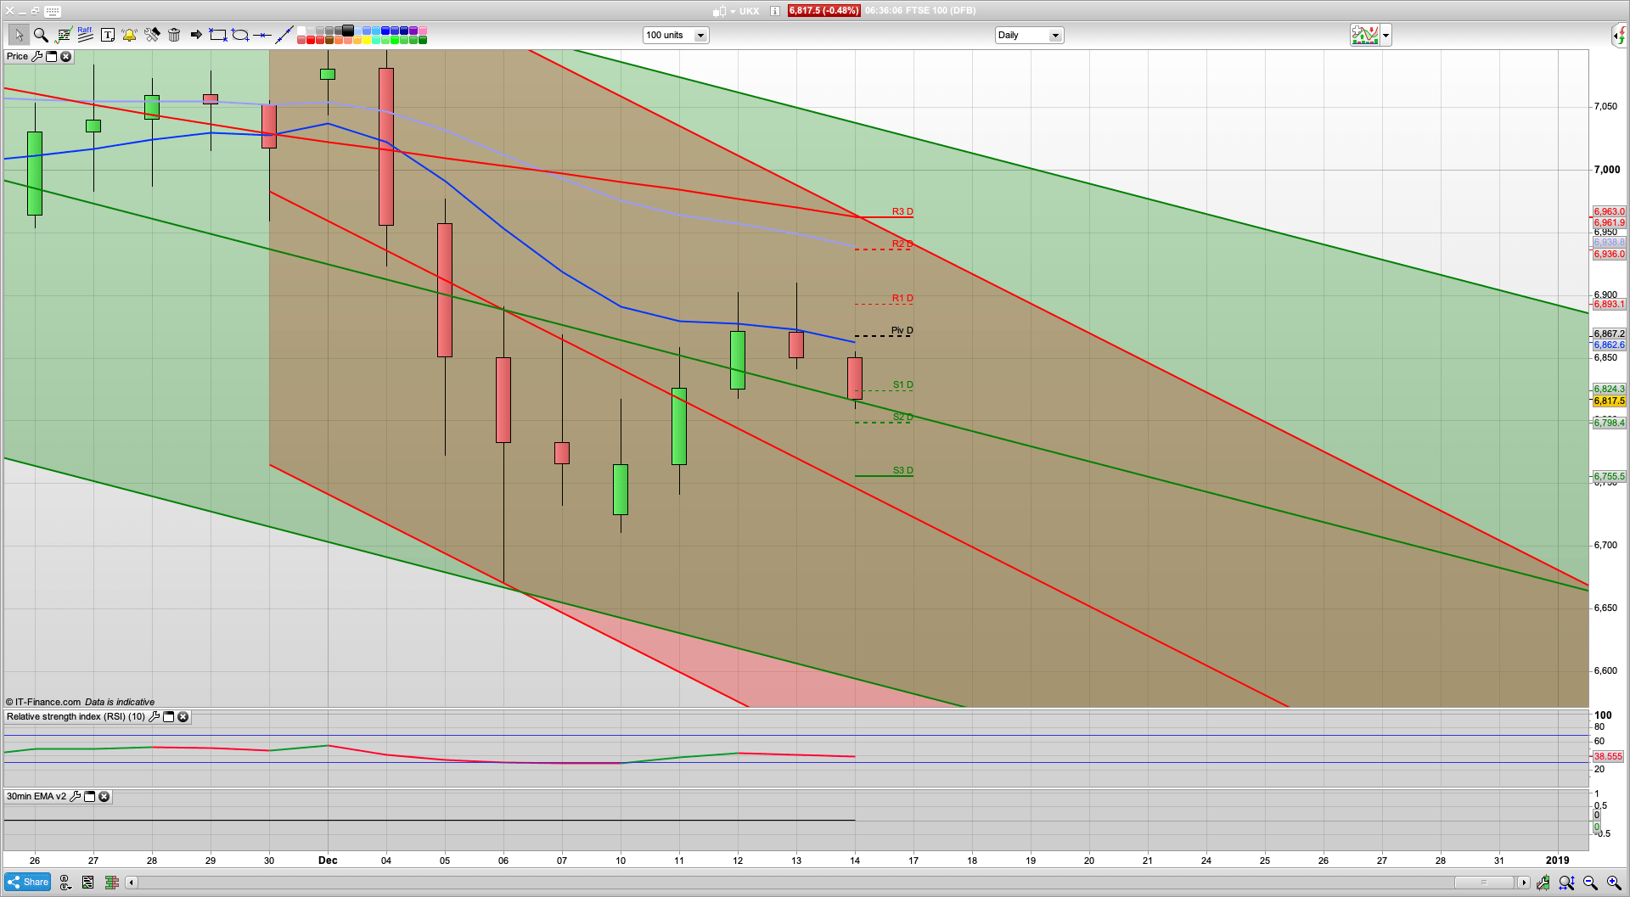Click the blue Share button
Screen dimensions: 1630x897
coord(27,883)
